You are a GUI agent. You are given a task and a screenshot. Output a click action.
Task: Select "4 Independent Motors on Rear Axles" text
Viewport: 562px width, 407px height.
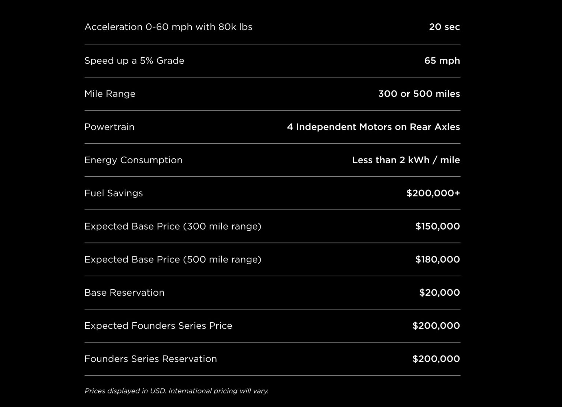373,127
